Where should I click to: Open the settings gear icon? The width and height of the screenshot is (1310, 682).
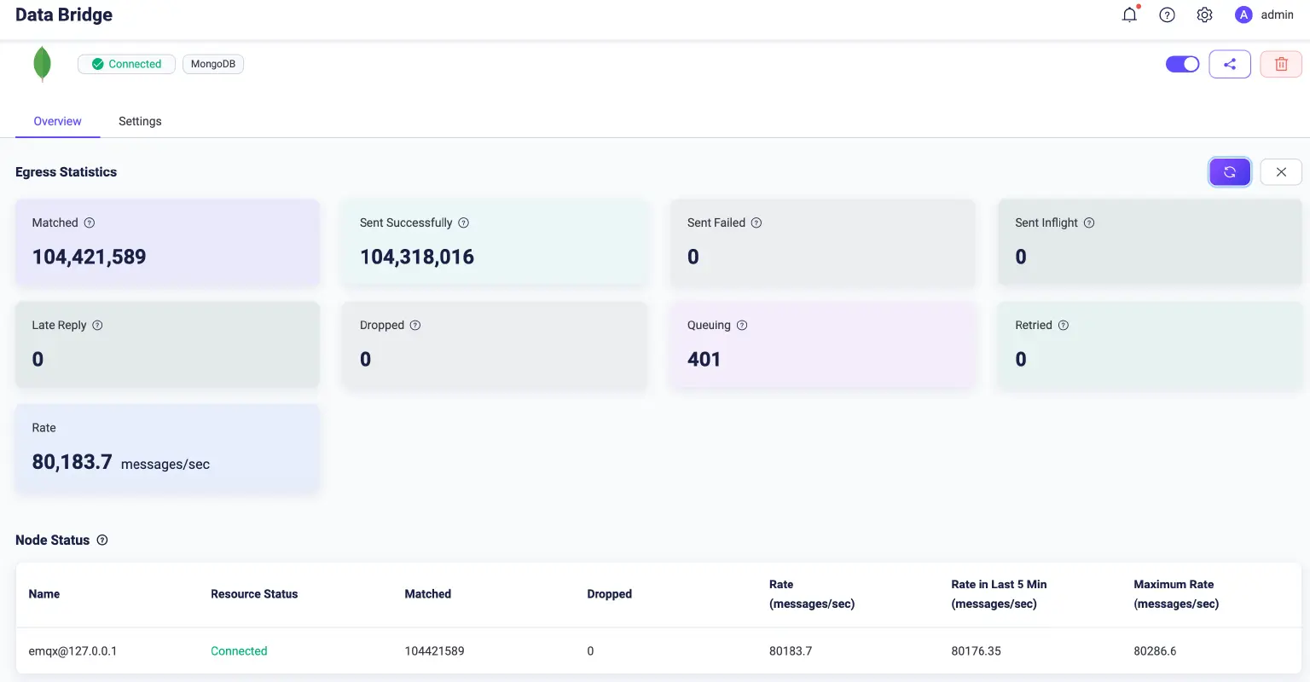pyautogui.click(x=1204, y=14)
